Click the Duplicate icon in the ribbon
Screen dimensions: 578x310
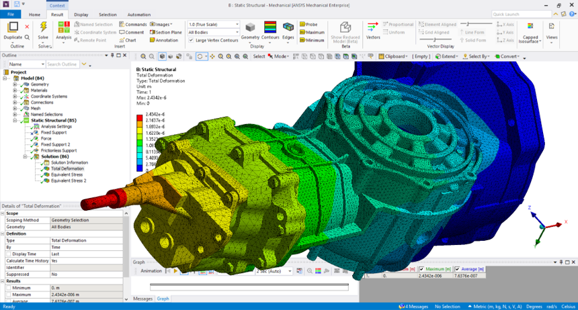pyautogui.click(x=13, y=28)
